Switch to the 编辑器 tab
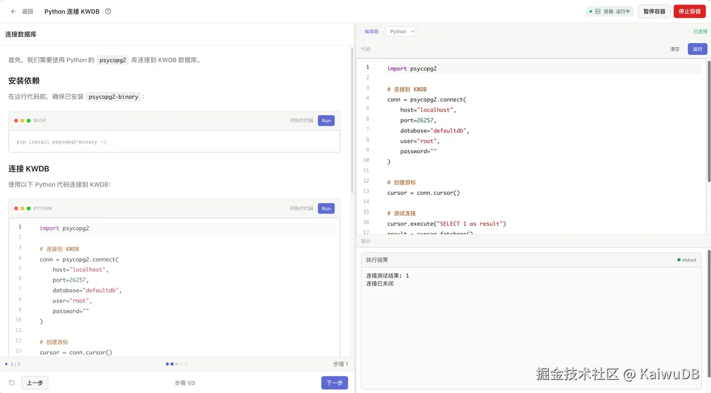The height and width of the screenshot is (393, 711). click(x=371, y=32)
